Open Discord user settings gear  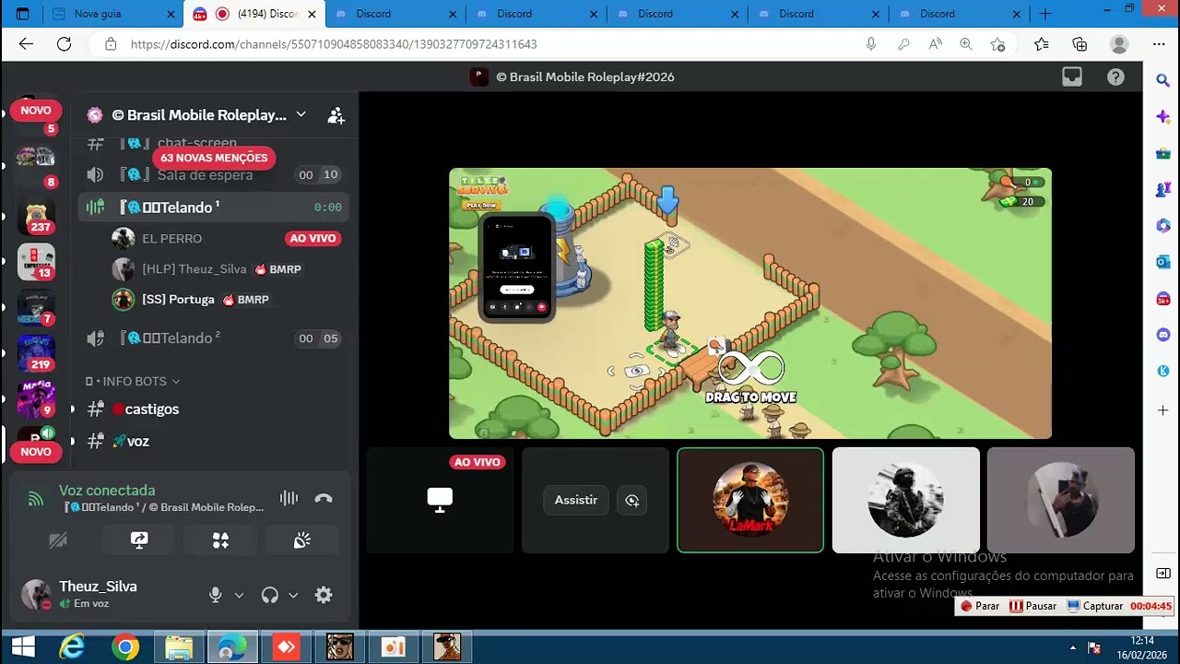324,595
